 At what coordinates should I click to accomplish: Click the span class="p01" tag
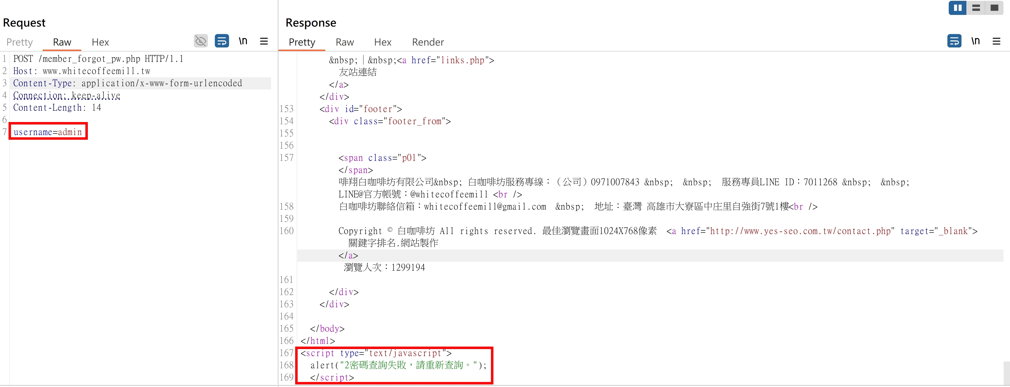click(382, 158)
